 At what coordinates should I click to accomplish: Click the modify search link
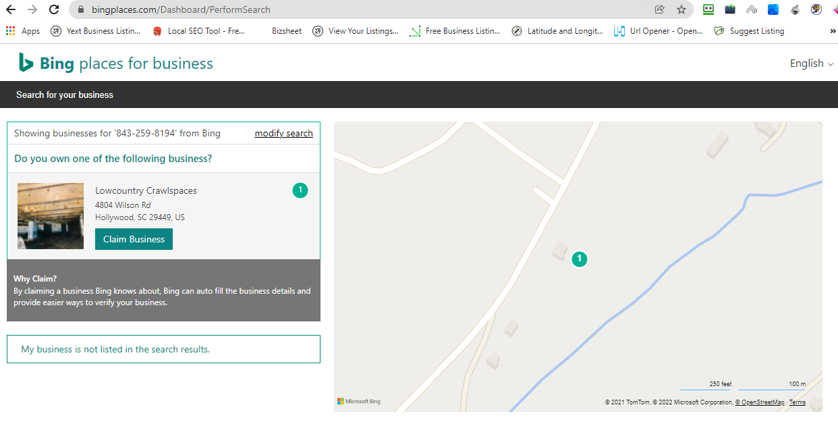coord(284,133)
